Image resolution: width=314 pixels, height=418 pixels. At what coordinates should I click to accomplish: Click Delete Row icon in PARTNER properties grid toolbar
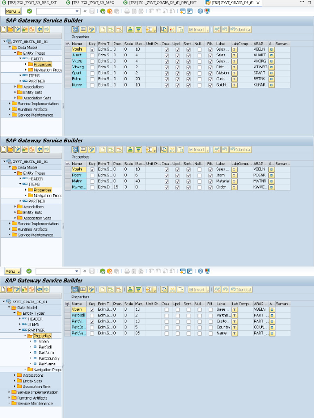click(x=119, y=289)
